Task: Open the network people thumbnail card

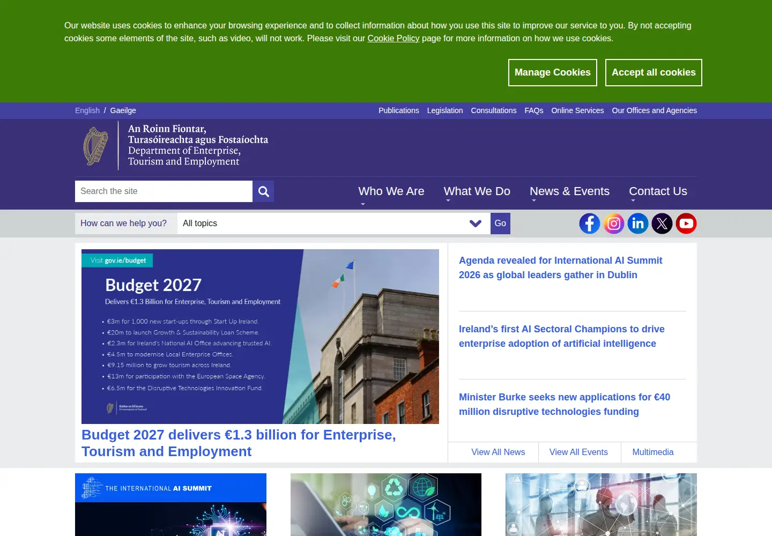Action: [601, 504]
